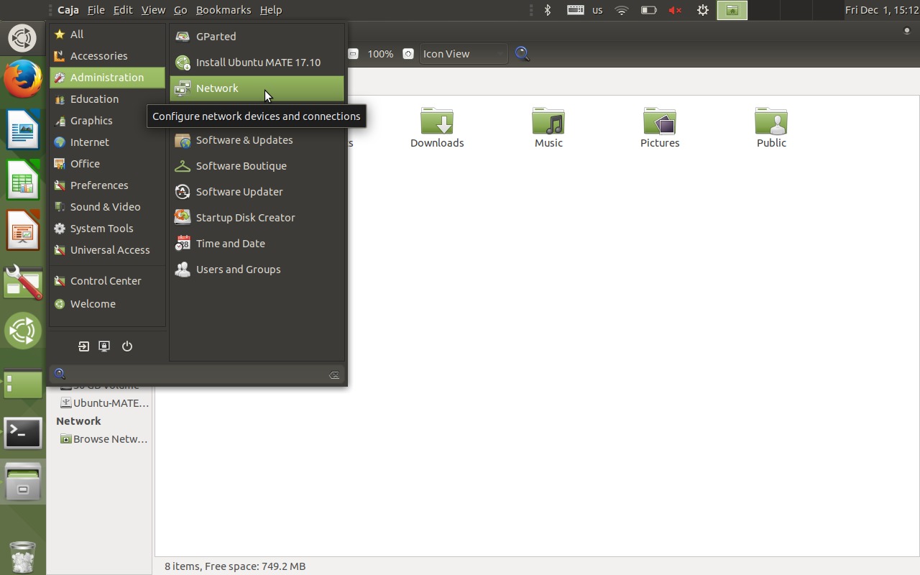The width and height of the screenshot is (920, 575).
Task: Open the Trash in the dock
Action: [23, 557]
